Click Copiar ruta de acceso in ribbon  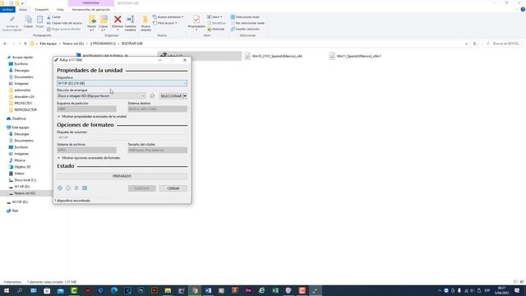pos(64,23)
